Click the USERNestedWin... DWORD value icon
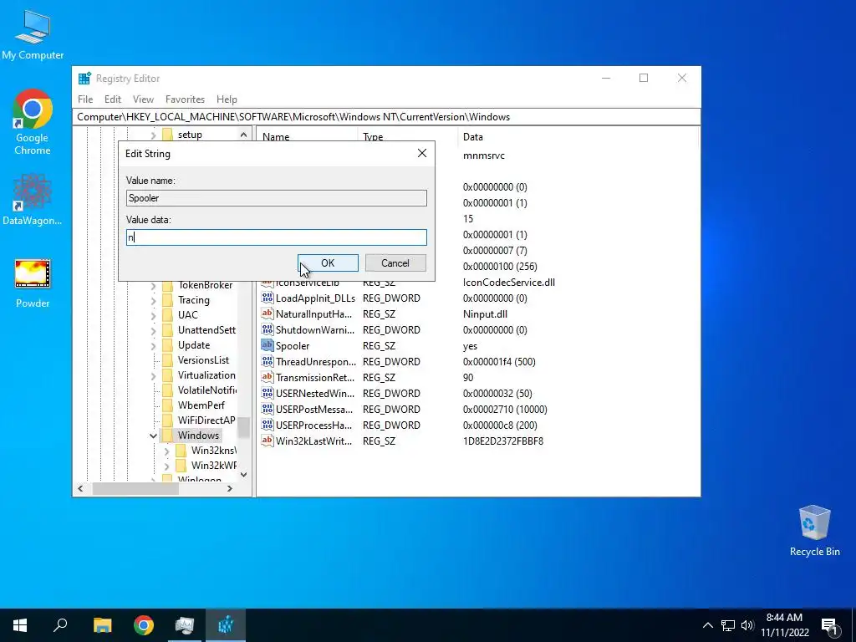 pyautogui.click(x=267, y=393)
